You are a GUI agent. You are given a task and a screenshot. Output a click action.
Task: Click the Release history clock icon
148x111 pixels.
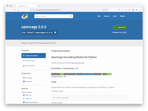point(24,61)
